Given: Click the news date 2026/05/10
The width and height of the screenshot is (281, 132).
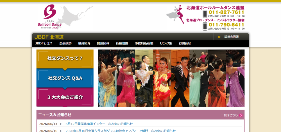Looking at the screenshot, I should [x=48, y=131].
